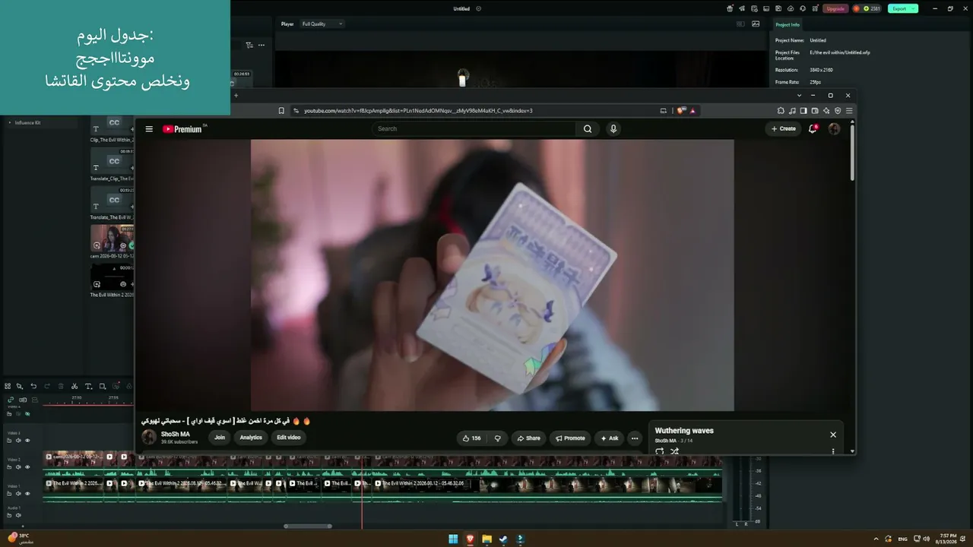973x547 pixels.
Task: Open the browser media control music icon
Action: point(792,111)
